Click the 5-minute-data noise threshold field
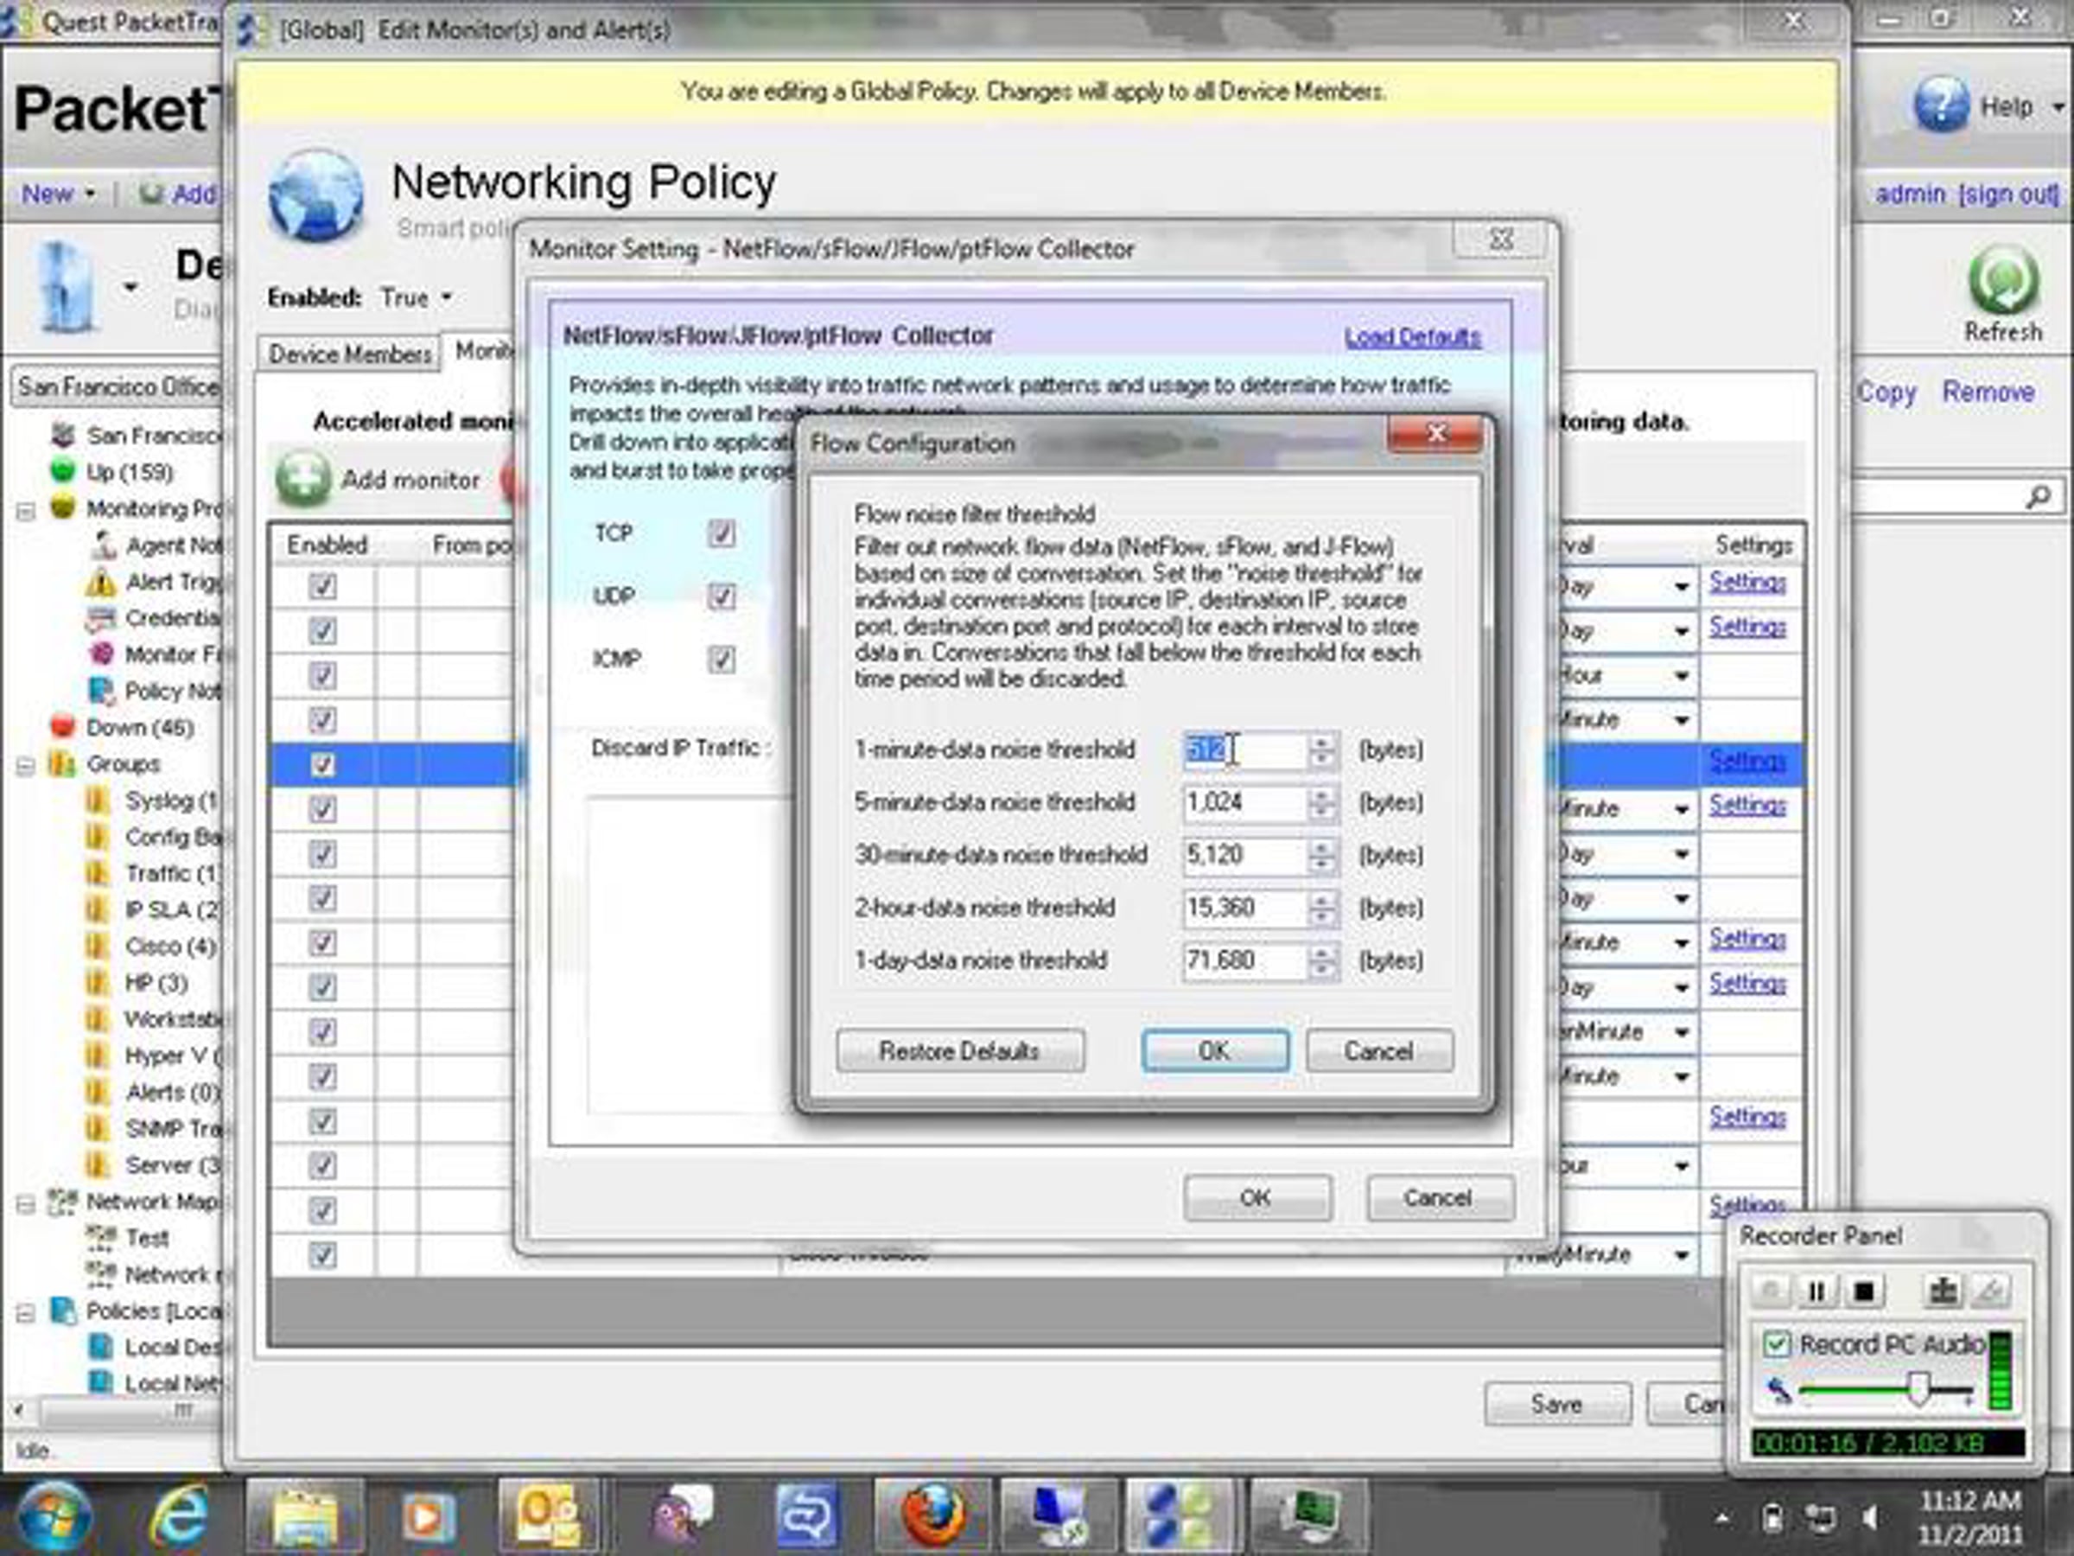This screenshot has width=2074, height=1556. coord(1242,803)
